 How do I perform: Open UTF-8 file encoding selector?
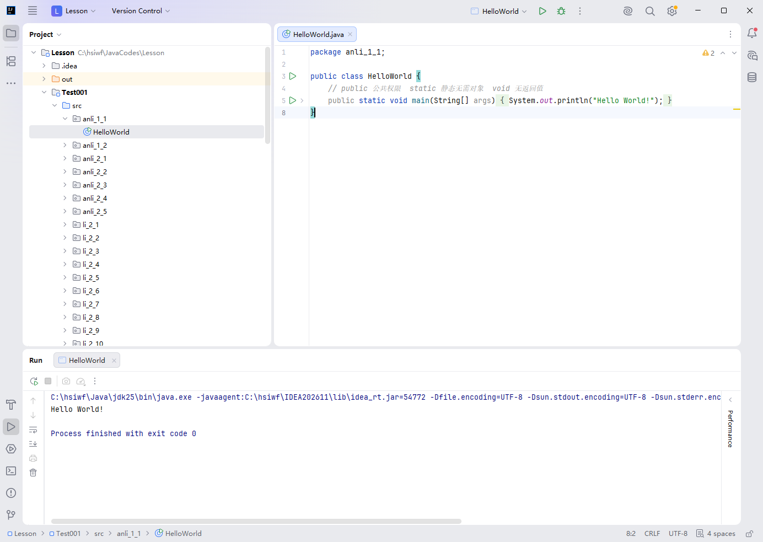[678, 534]
